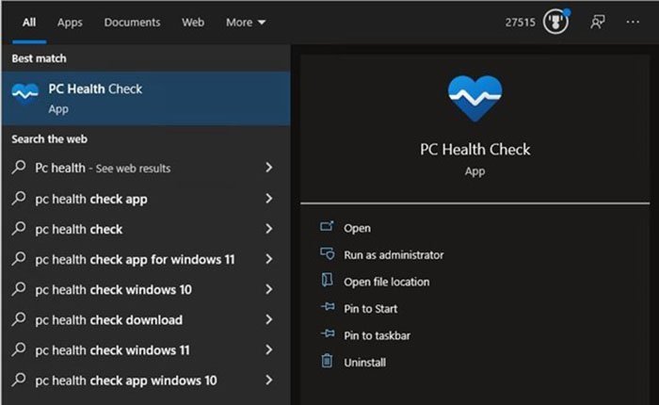Click the Microsoft Rewards trophy icon
Viewport: 659px width, 405px height.
pyautogui.click(x=555, y=22)
